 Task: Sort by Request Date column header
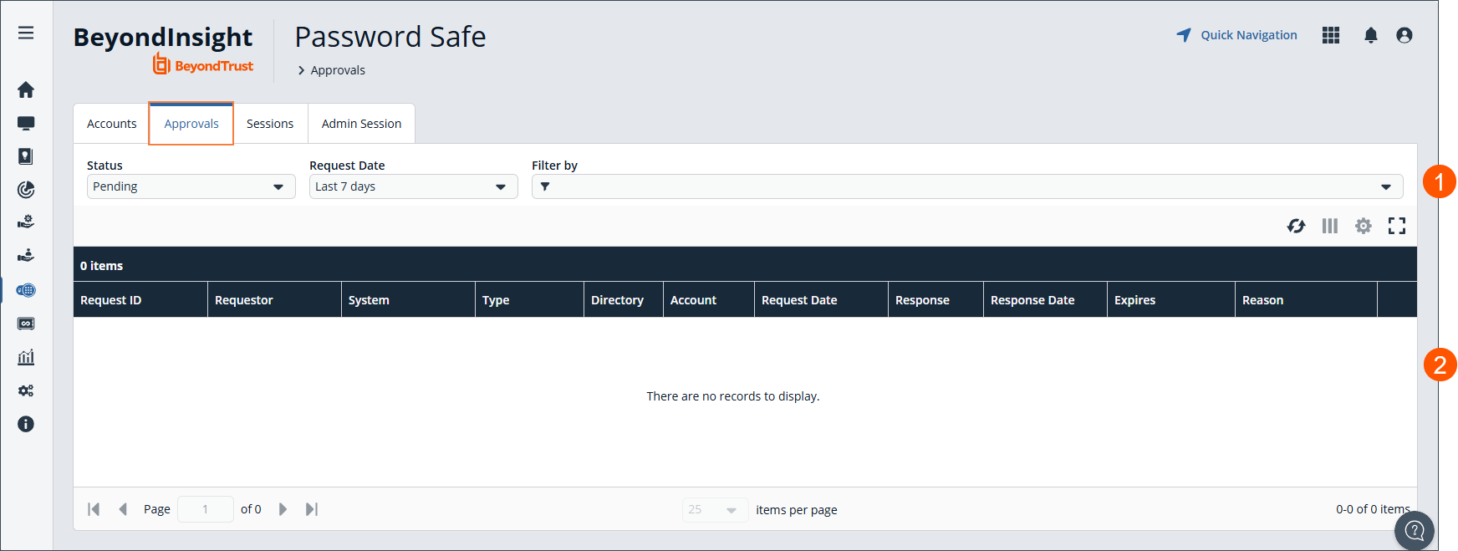821,300
